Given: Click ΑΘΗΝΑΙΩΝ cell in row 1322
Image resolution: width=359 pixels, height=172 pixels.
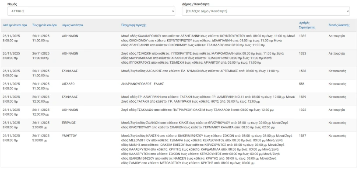Looking at the screenshot, I should pos(70,110).
